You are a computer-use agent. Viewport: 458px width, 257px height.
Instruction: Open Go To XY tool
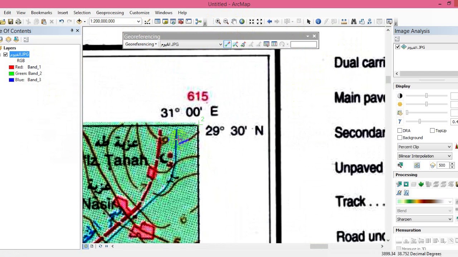point(370,22)
